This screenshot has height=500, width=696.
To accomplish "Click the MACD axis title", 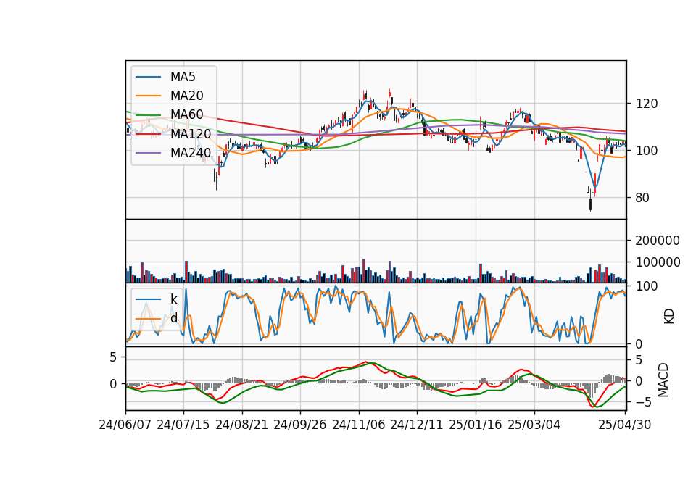I will (663, 380).
